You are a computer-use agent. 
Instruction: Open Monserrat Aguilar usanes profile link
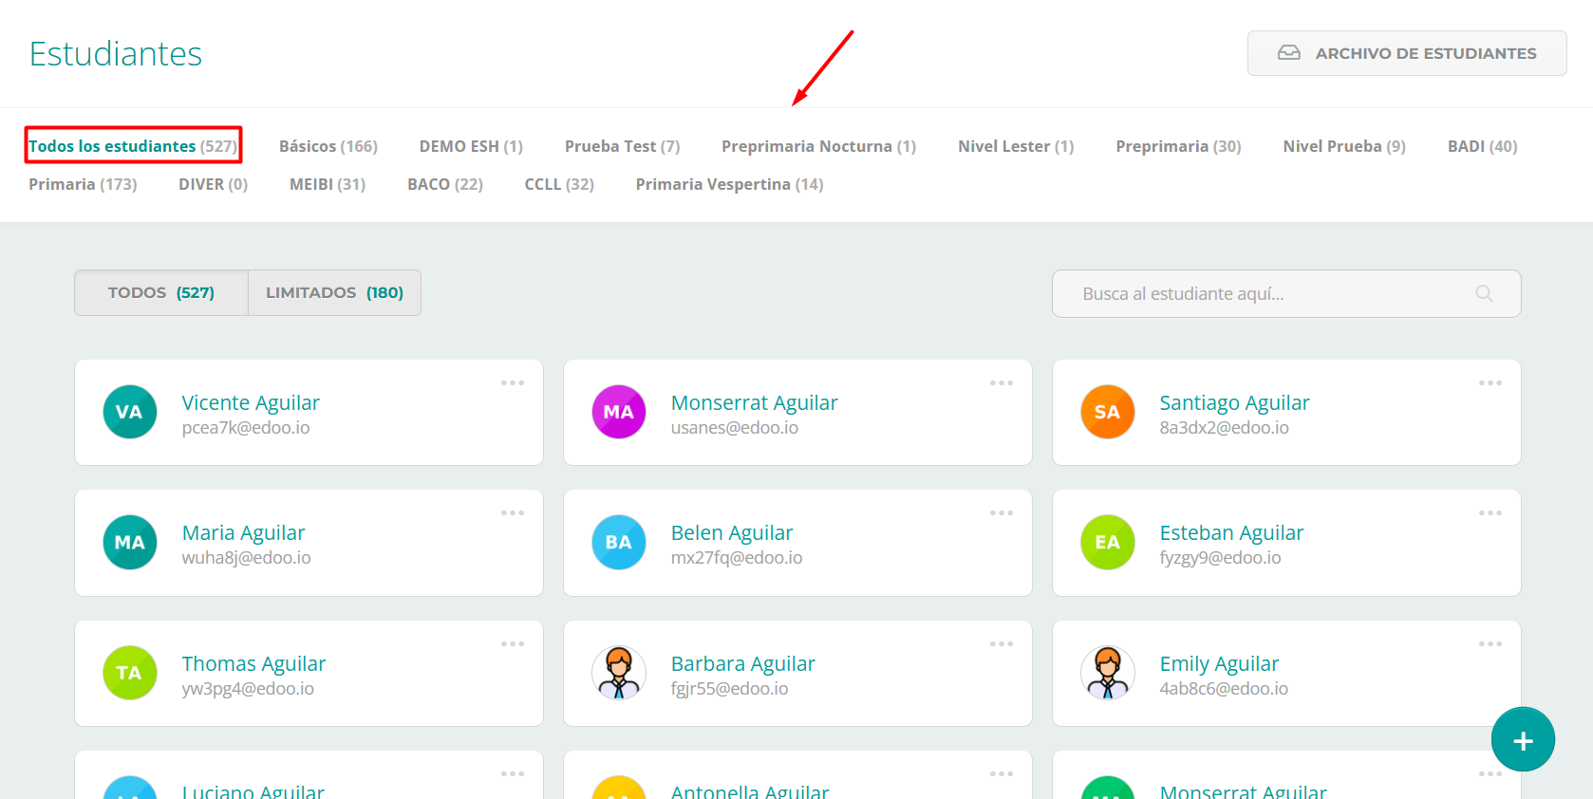pyautogui.click(x=754, y=402)
